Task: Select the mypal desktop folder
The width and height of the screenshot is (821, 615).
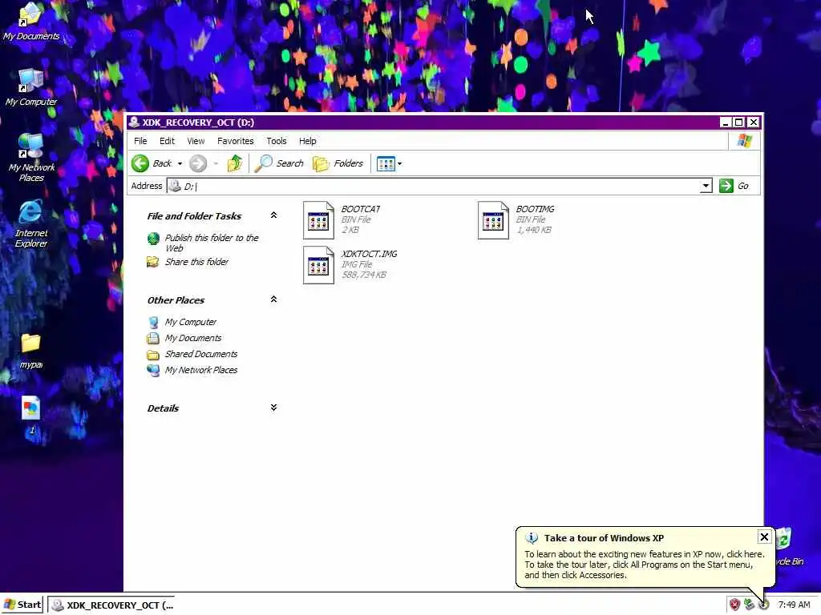Action: (31, 351)
